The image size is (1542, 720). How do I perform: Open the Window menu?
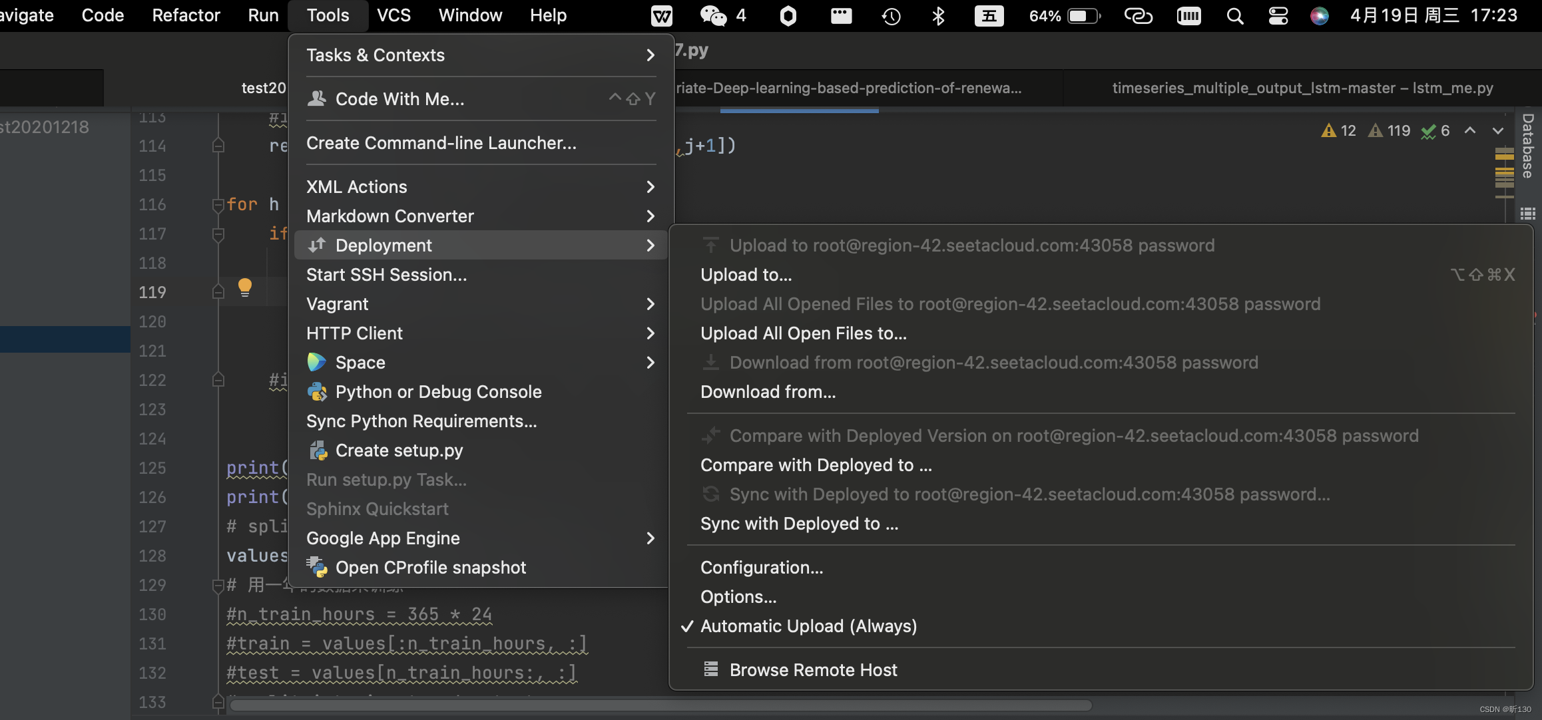tap(470, 15)
